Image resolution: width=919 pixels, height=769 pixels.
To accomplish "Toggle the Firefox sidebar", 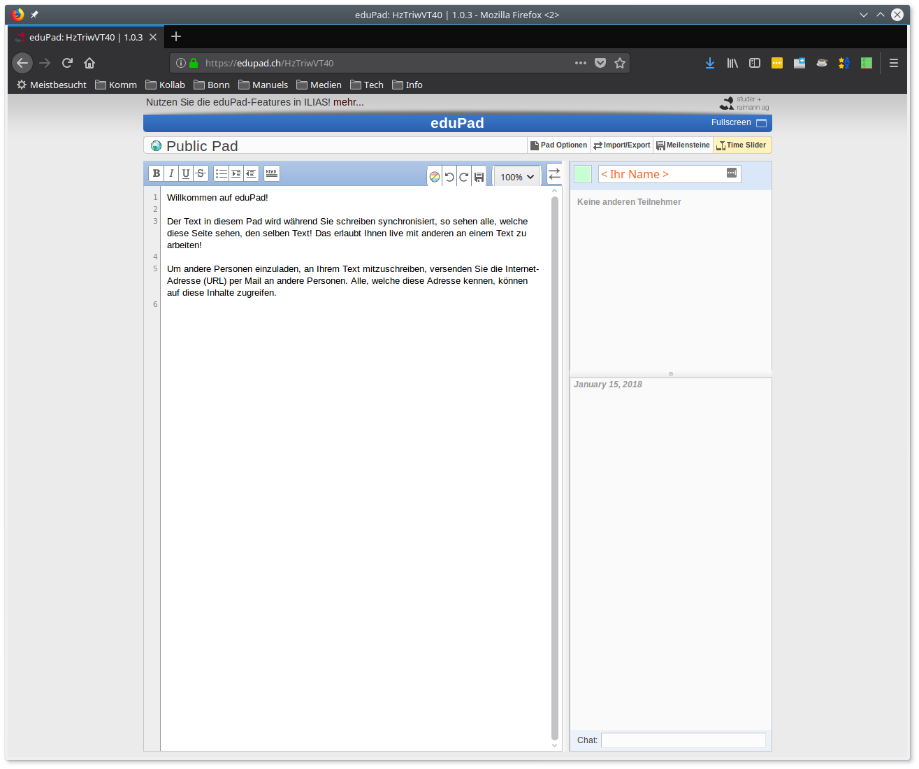I will pos(755,63).
